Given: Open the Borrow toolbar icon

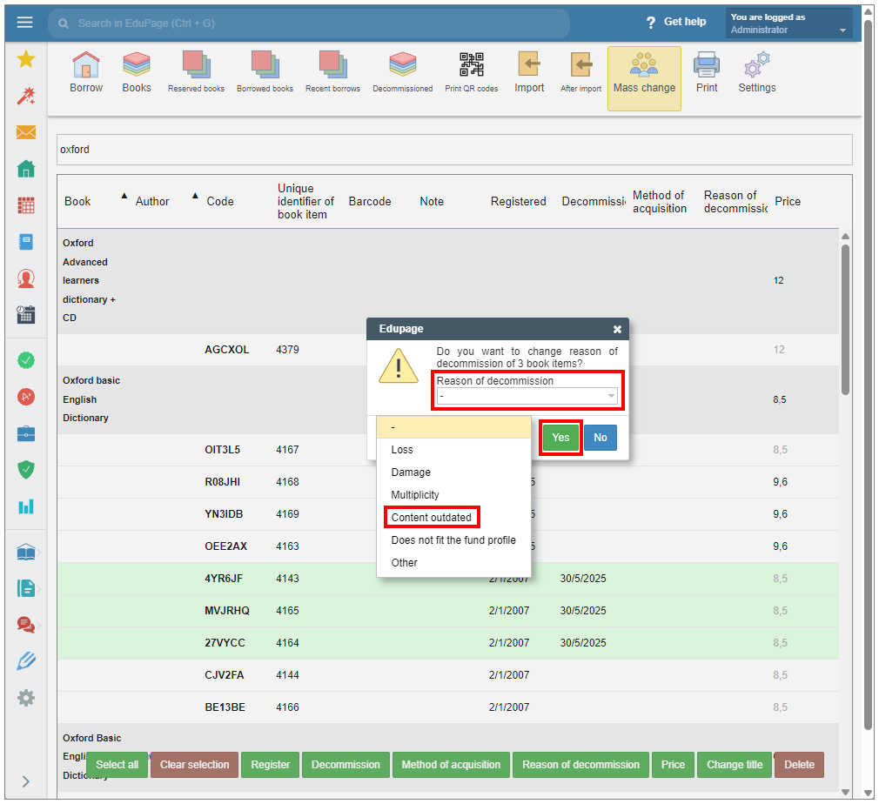Looking at the screenshot, I should (86, 72).
